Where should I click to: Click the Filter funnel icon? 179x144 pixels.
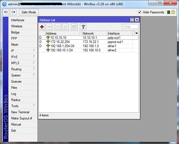pos(83,27)
